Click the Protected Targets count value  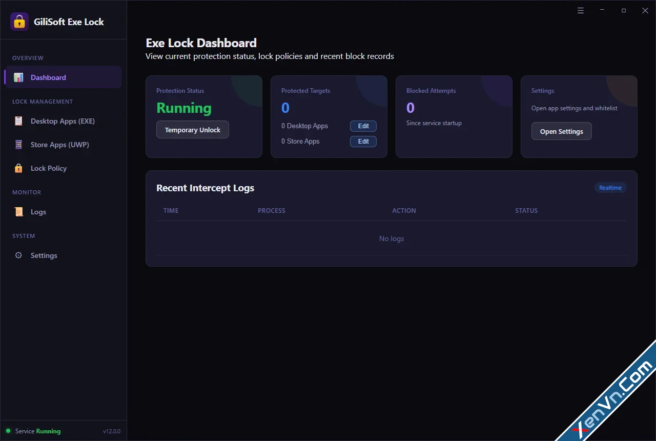(285, 108)
